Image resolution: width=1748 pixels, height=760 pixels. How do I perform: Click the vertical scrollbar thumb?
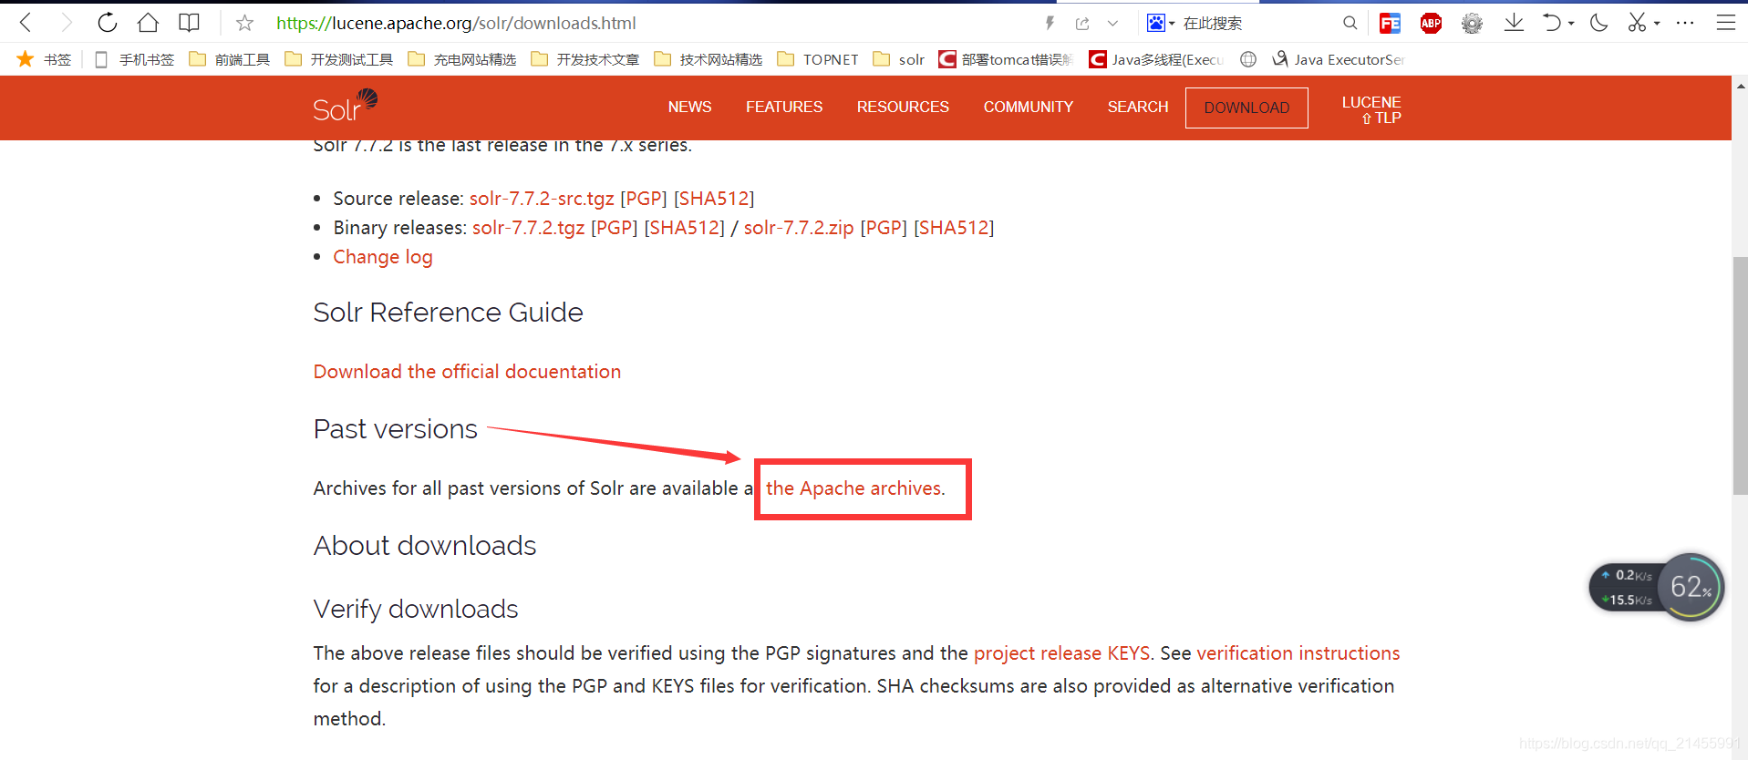tap(1740, 376)
